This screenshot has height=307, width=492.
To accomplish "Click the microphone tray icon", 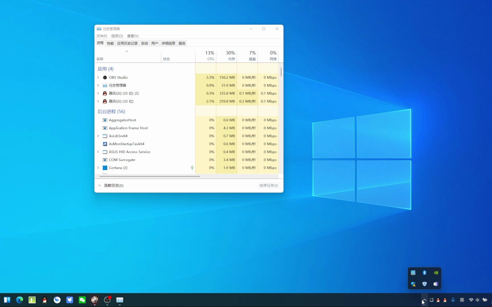I will (453, 300).
